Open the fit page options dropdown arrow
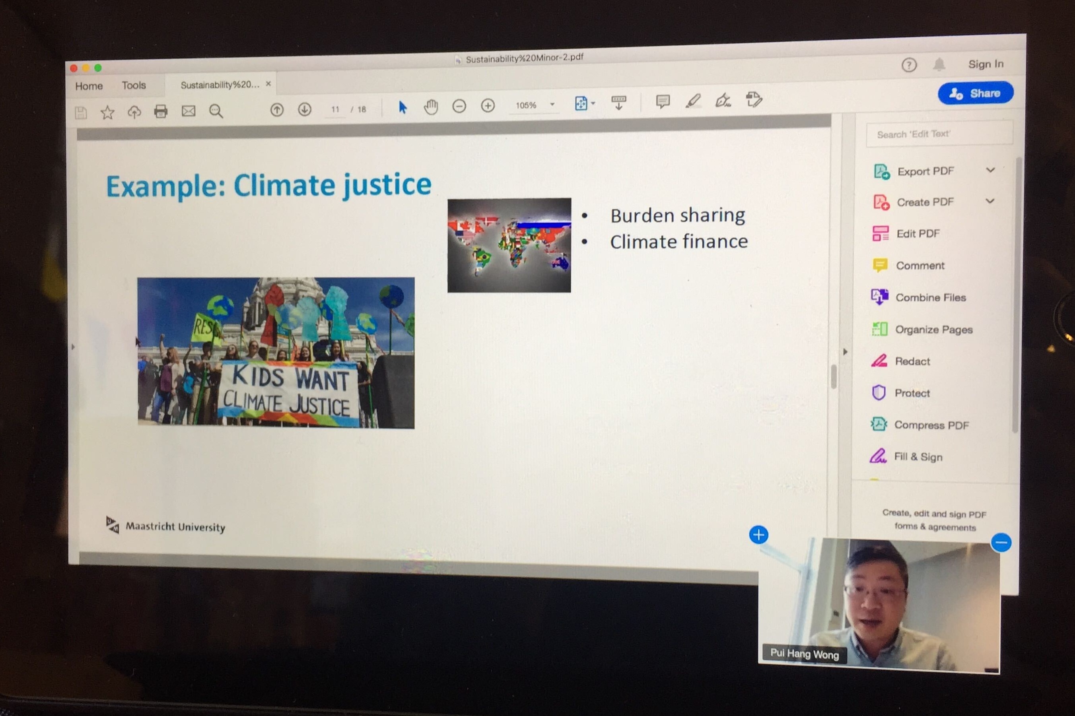1075x716 pixels. pos(593,104)
